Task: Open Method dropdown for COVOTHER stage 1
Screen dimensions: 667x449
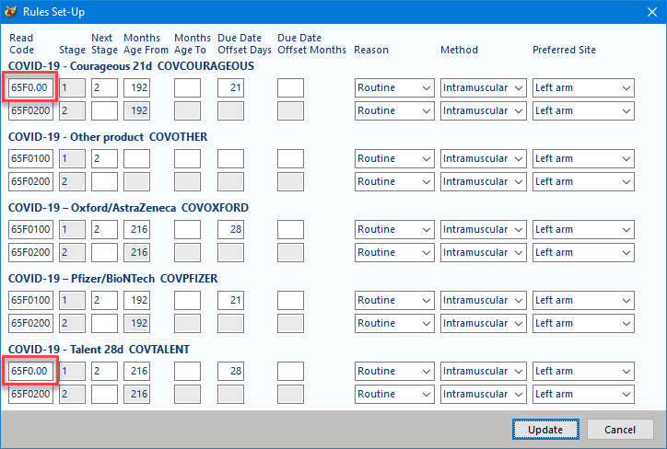Action: tap(484, 159)
